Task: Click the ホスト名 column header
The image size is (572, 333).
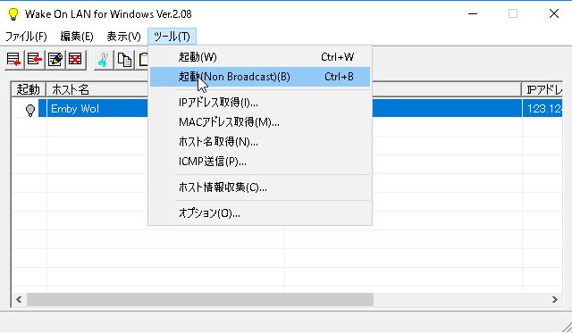Action: pyautogui.click(x=97, y=89)
